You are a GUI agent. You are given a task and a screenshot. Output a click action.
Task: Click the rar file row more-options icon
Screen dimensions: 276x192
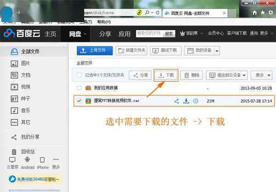(195, 101)
